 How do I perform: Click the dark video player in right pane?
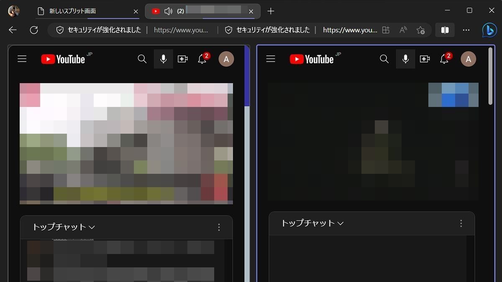click(373, 142)
